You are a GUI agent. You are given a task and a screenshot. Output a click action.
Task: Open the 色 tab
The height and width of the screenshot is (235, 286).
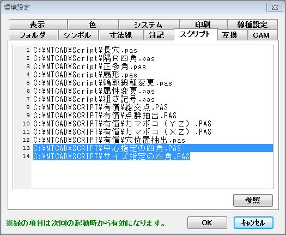click(x=93, y=25)
